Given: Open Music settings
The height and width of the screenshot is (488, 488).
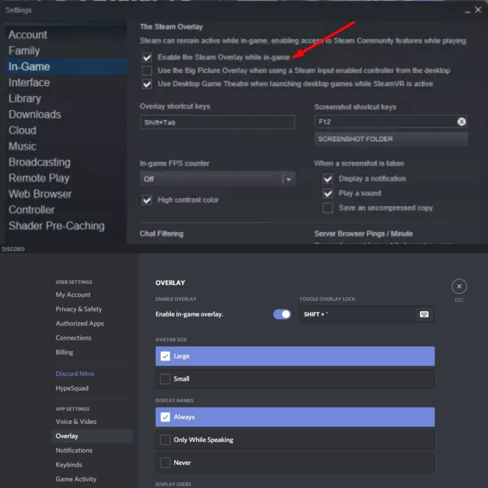Looking at the screenshot, I should click(22, 146).
